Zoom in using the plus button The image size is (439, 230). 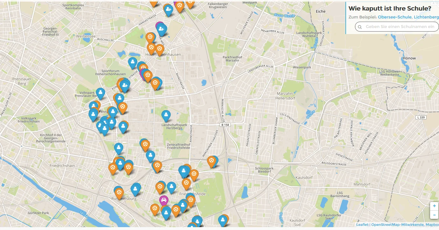click(434, 206)
